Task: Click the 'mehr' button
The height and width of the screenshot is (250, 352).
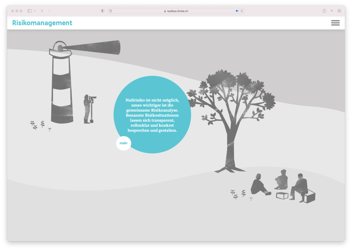Action: tap(123, 143)
